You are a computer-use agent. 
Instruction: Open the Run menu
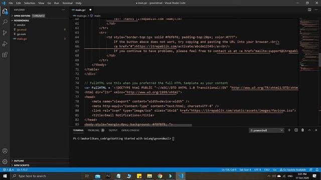(x=57, y=3)
